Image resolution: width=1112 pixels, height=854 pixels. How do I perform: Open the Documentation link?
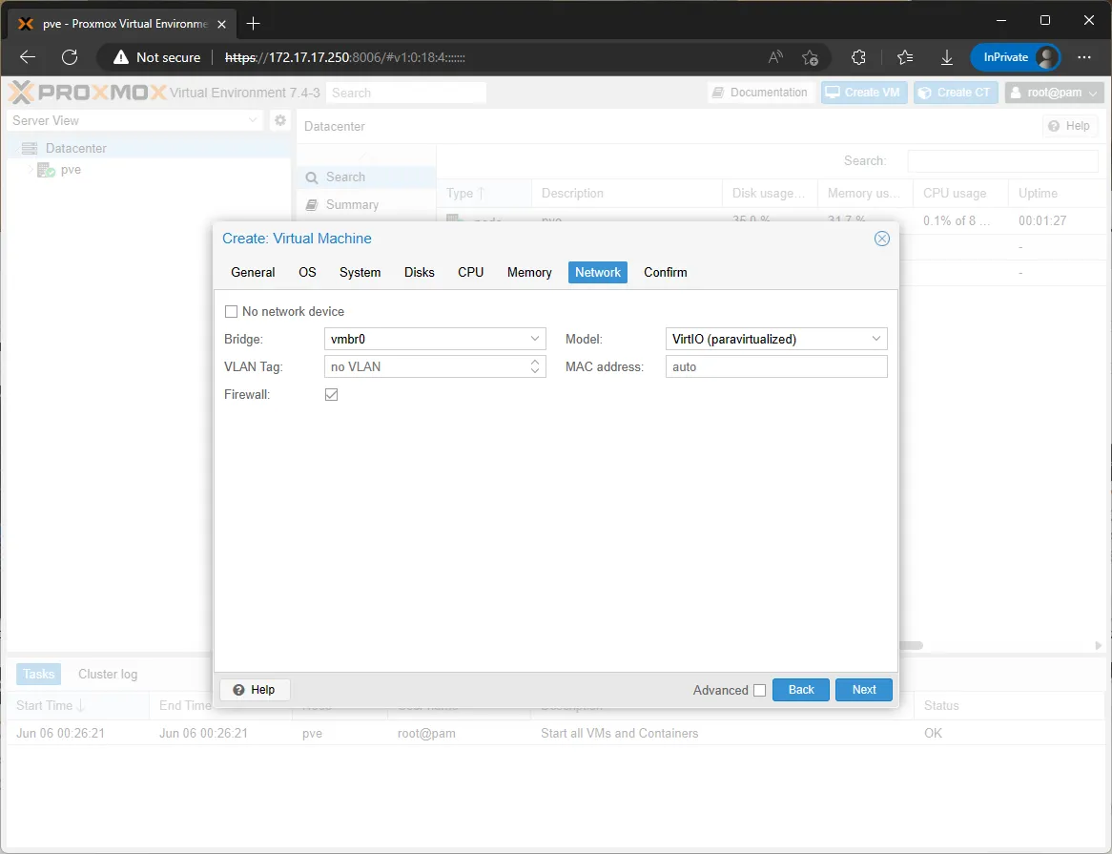pos(761,93)
